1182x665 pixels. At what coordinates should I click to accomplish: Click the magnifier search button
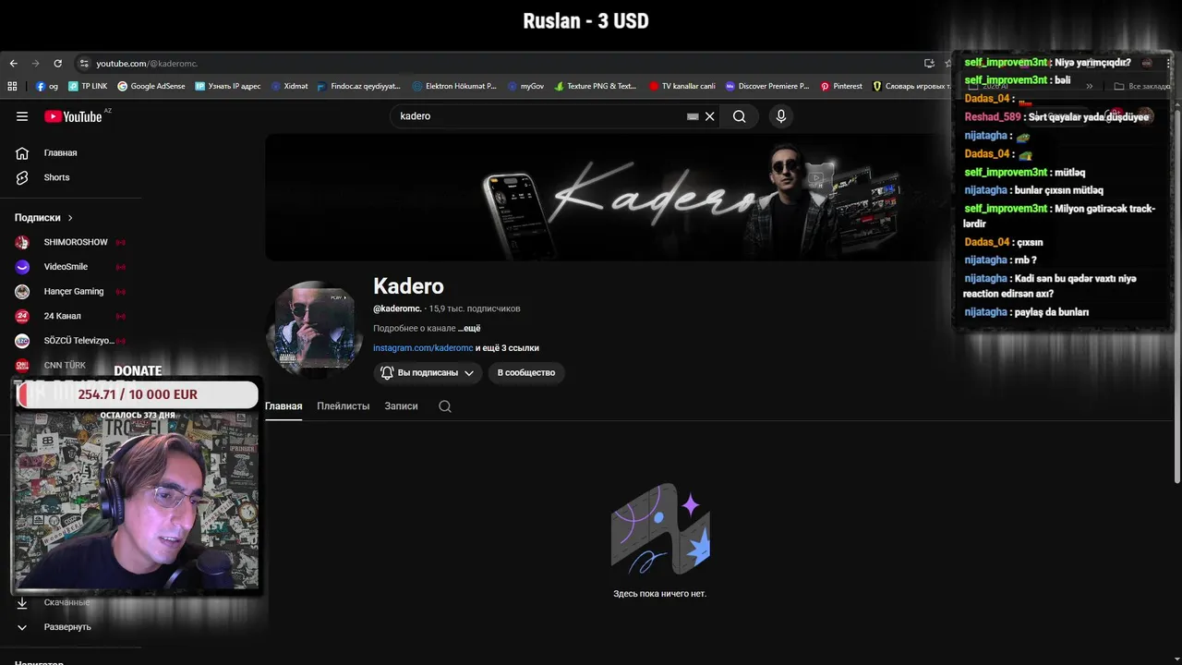tap(740, 116)
